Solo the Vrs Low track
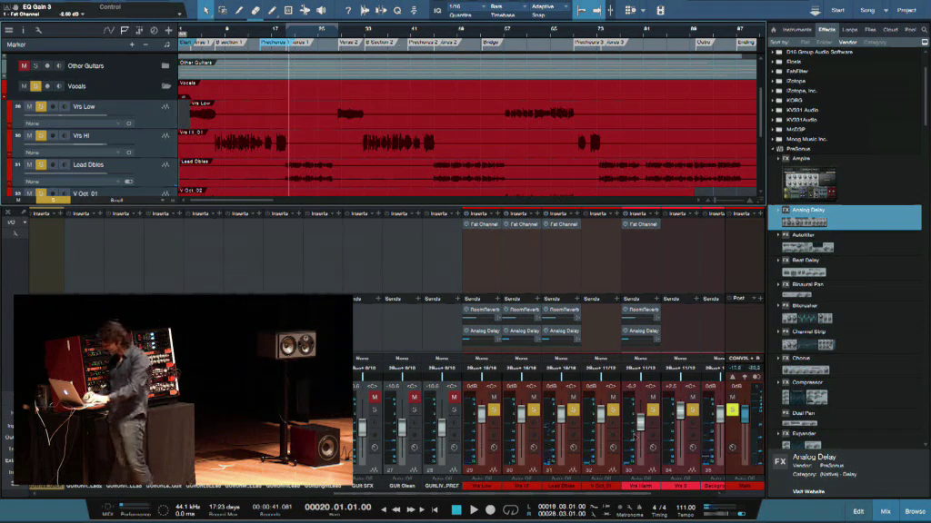The image size is (931, 523). [x=40, y=106]
